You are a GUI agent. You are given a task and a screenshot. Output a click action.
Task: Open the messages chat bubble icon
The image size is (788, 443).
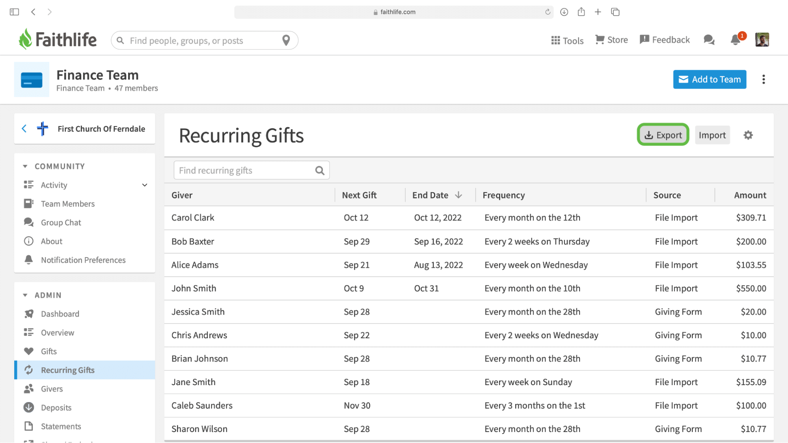pos(709,40)
